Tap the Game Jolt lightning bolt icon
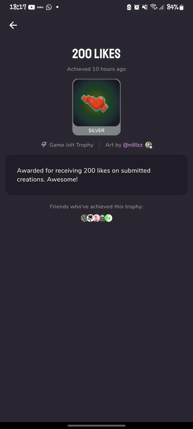 [x=44, y=145]
